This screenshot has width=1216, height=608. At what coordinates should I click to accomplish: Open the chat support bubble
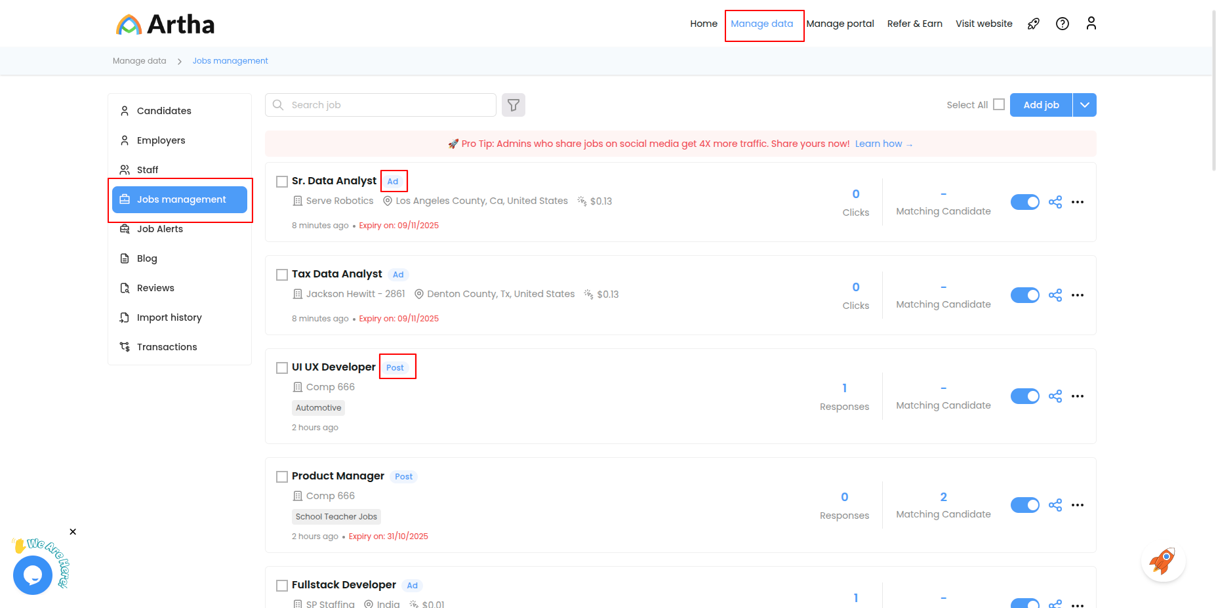pyautogui.click(x=33, y=575)
